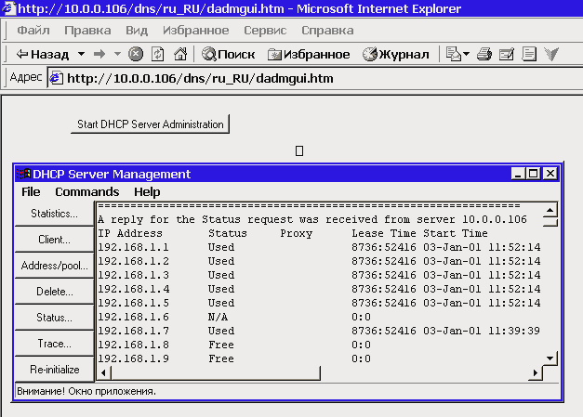Image resolution: width=583 pixels, height=417 pixels.
Task: Click Used status of 192.168.1.3
Action: tap(221, 275)
